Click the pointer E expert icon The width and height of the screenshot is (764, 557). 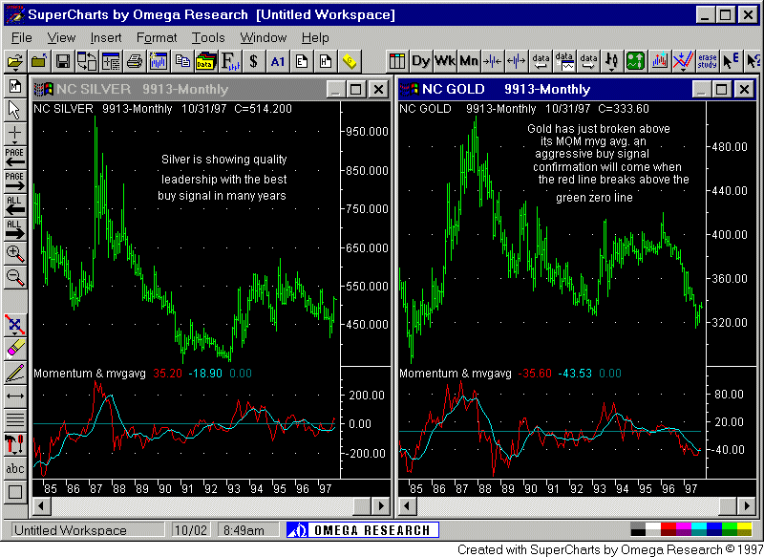732,61
